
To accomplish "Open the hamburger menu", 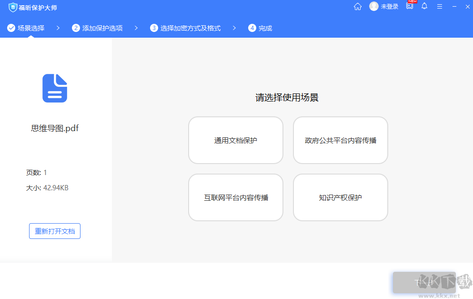I will pos(439,7).
